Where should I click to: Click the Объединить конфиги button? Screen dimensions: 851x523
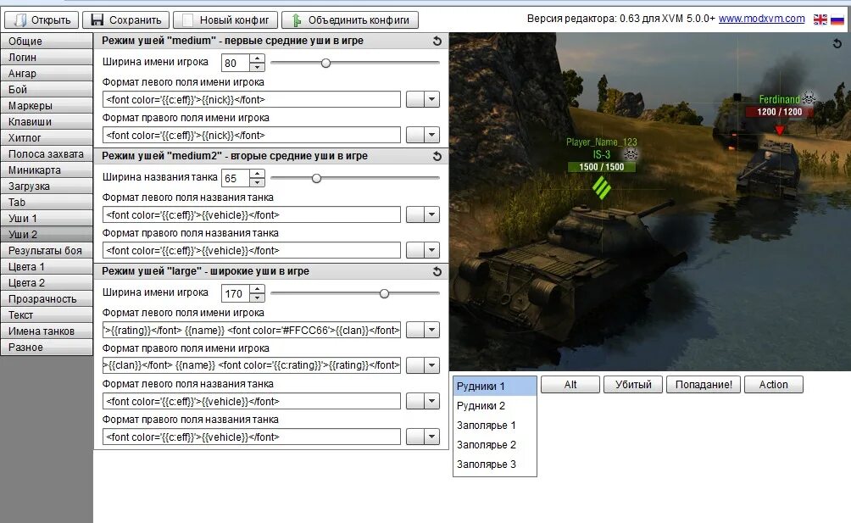coord(350,20)
